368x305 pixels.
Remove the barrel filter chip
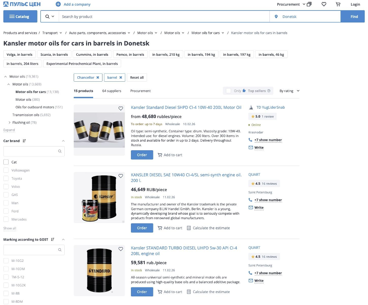tap(121, 77)
